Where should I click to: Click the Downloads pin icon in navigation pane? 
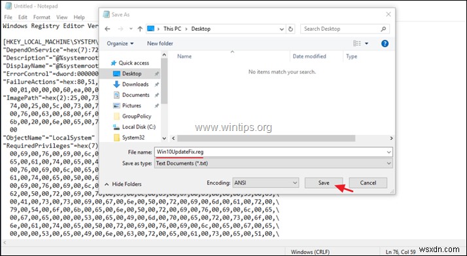tap(157, 84)
